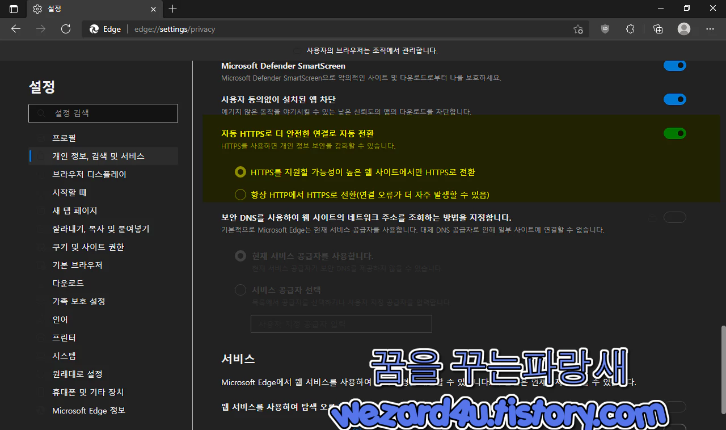
Task: Open 프로필 settings section
Action: [103, 138]
